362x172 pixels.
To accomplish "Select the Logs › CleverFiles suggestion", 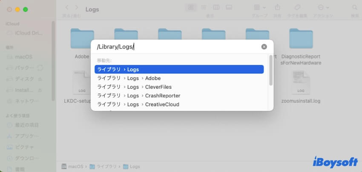I will tap(179, 87).
